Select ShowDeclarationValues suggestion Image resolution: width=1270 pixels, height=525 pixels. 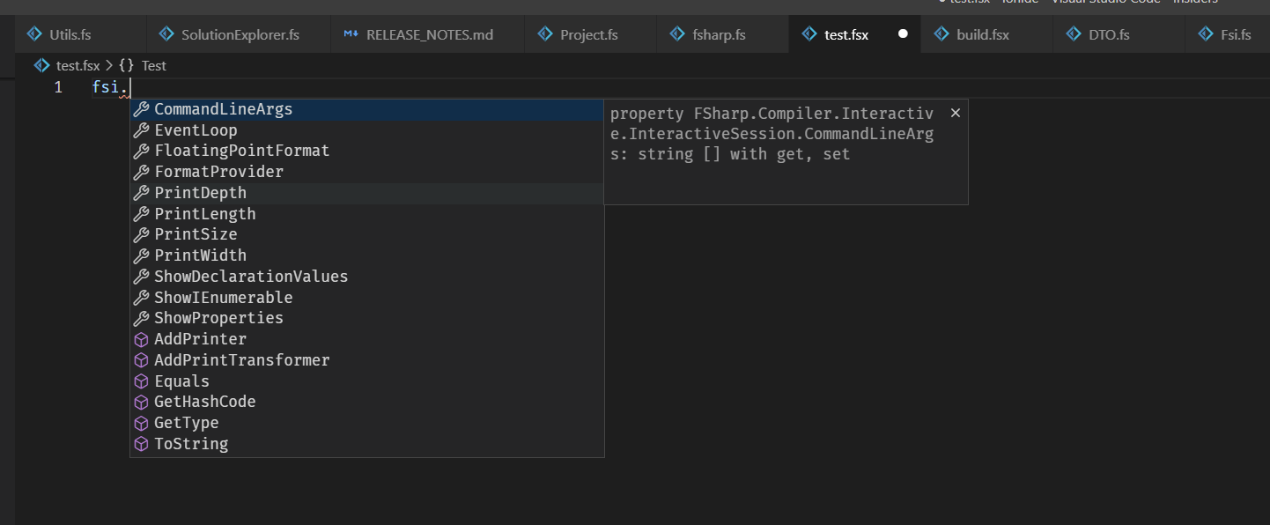pyautogui.click(x=367, y=277)
